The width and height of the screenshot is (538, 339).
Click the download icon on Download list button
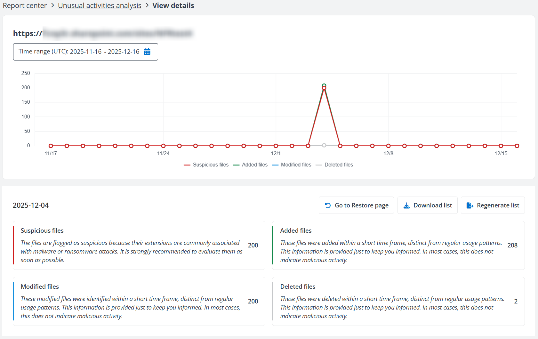click(x=406, y=205)
